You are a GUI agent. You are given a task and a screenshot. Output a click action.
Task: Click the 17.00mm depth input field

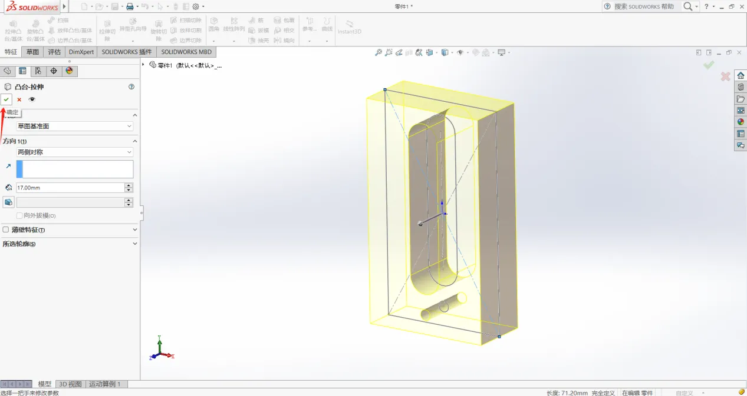click(x=70, y=188)
